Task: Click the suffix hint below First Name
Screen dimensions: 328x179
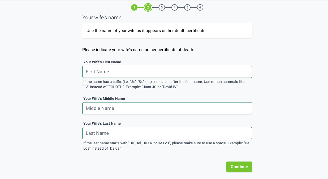Action: pyautogui.click(x=164, y=84)
